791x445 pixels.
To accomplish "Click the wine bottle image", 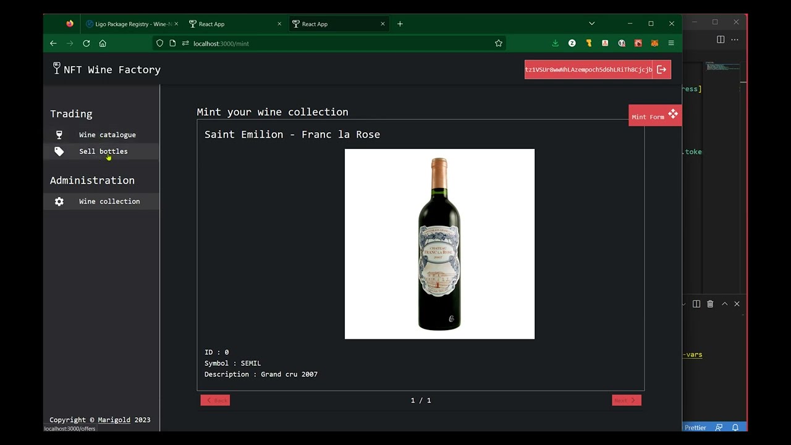I will tap(439, 244).
